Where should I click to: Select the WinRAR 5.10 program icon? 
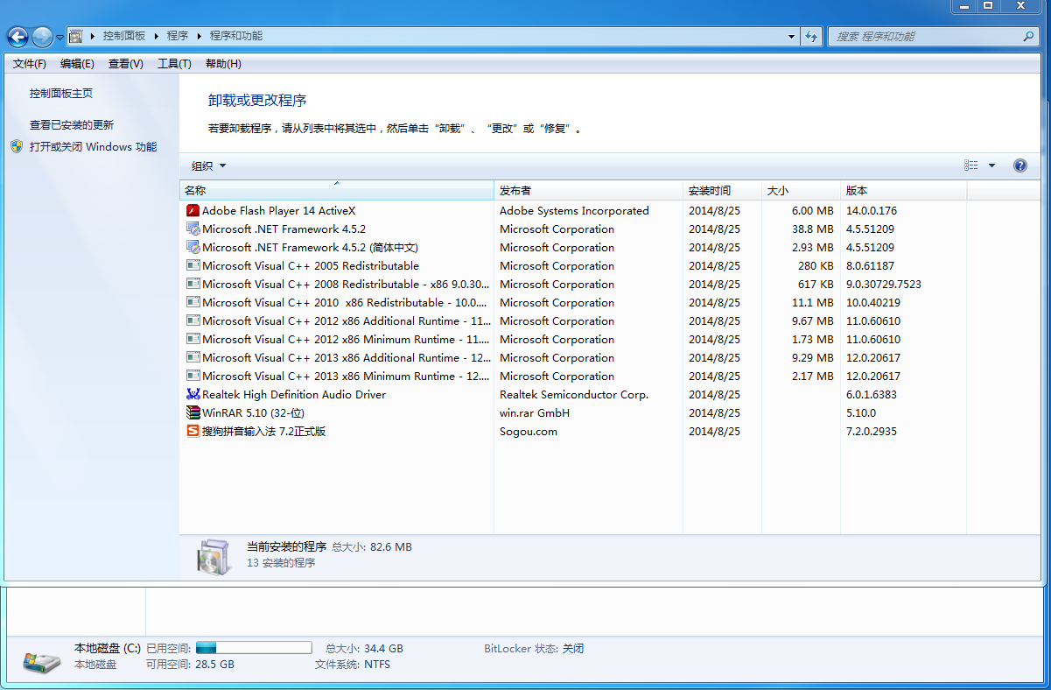pos(193,412)
